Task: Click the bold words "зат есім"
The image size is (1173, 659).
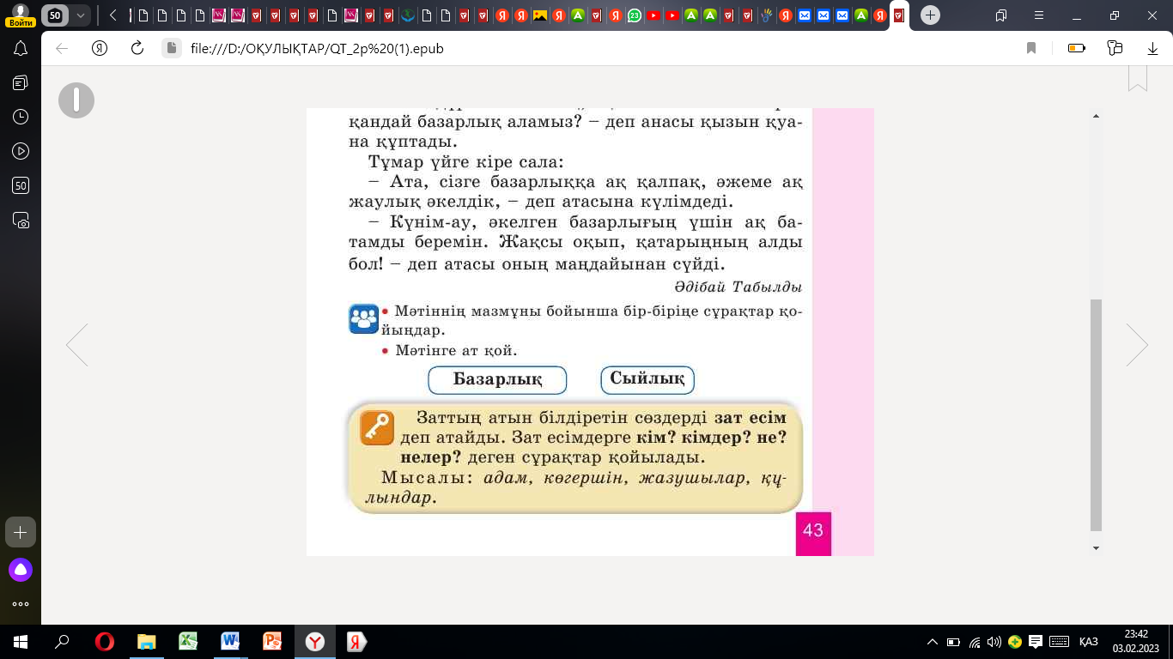Action: click(x=750, y=419)
